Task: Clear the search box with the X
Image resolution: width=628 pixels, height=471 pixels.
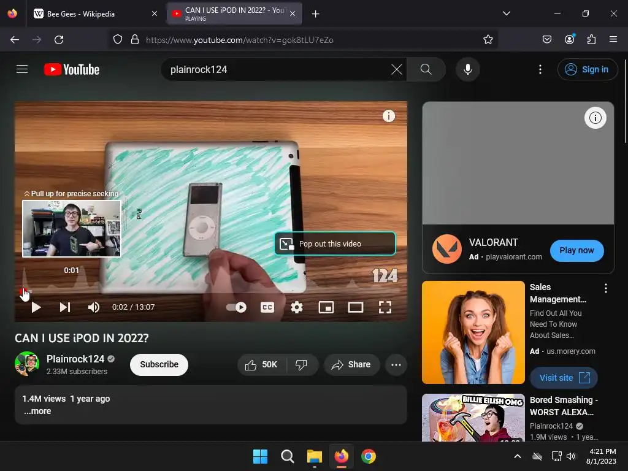Action: pos(397,69)
